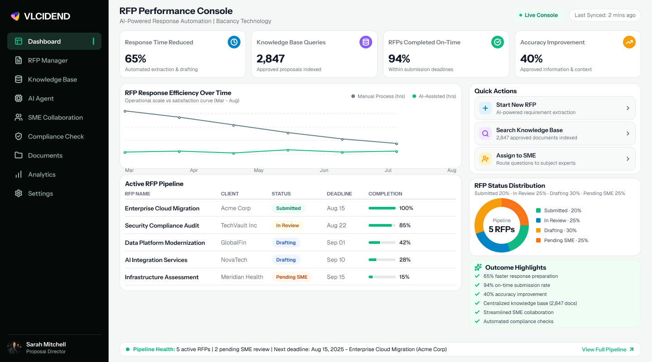The image size is (652, 362).
Task: Click the DEADLINE column header
Action: pos(339,194)
